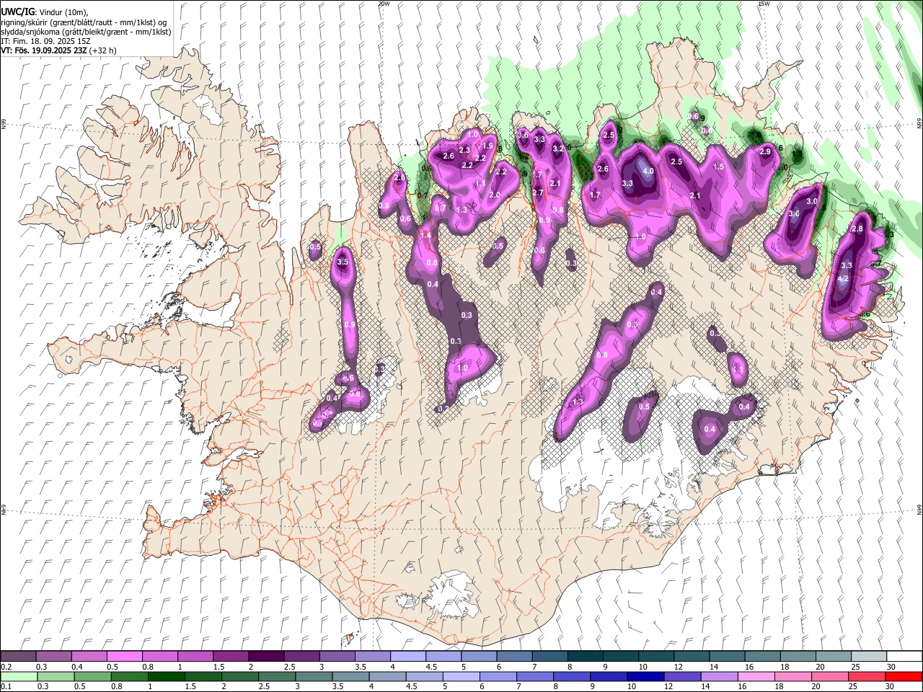This screenshot has width=923, height=692.
Task: Select the lavender swatch labeled 14 in the bottom legend row
Action: (719, 677)
